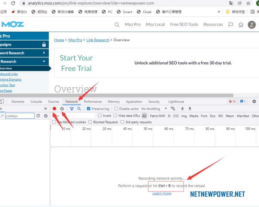Open the Moz Pro navigation menu

[133, 24]
